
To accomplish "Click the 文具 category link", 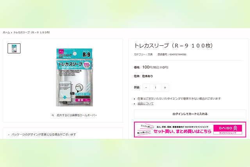I will point(150,54).
